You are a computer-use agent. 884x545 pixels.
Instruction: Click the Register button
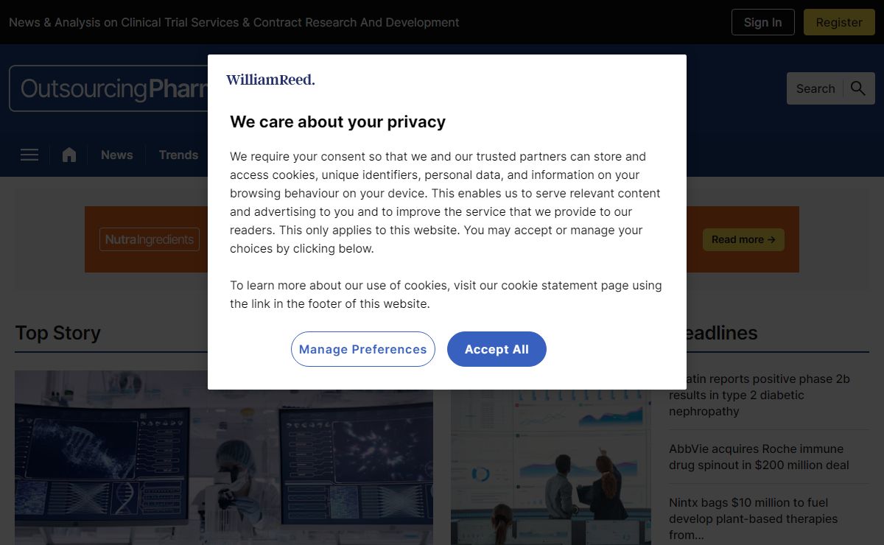839,22
